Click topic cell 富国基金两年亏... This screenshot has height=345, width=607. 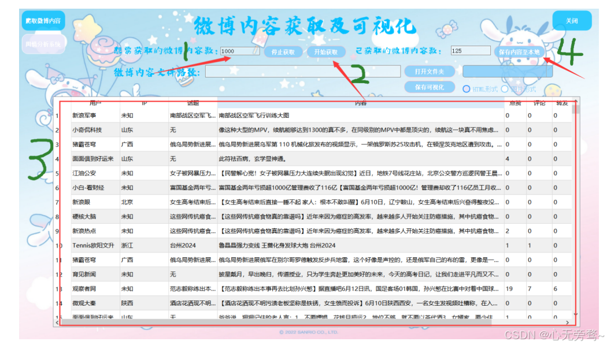[x=193, y=188]
